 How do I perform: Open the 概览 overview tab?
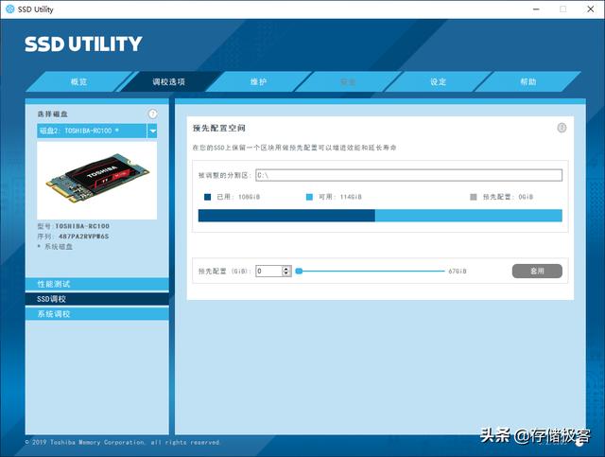coord(78,81)
